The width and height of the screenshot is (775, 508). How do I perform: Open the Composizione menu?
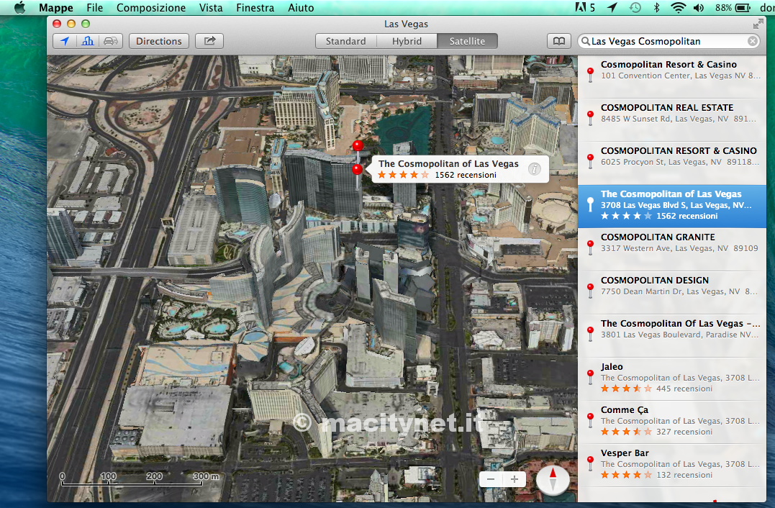[x=151, y=7]
